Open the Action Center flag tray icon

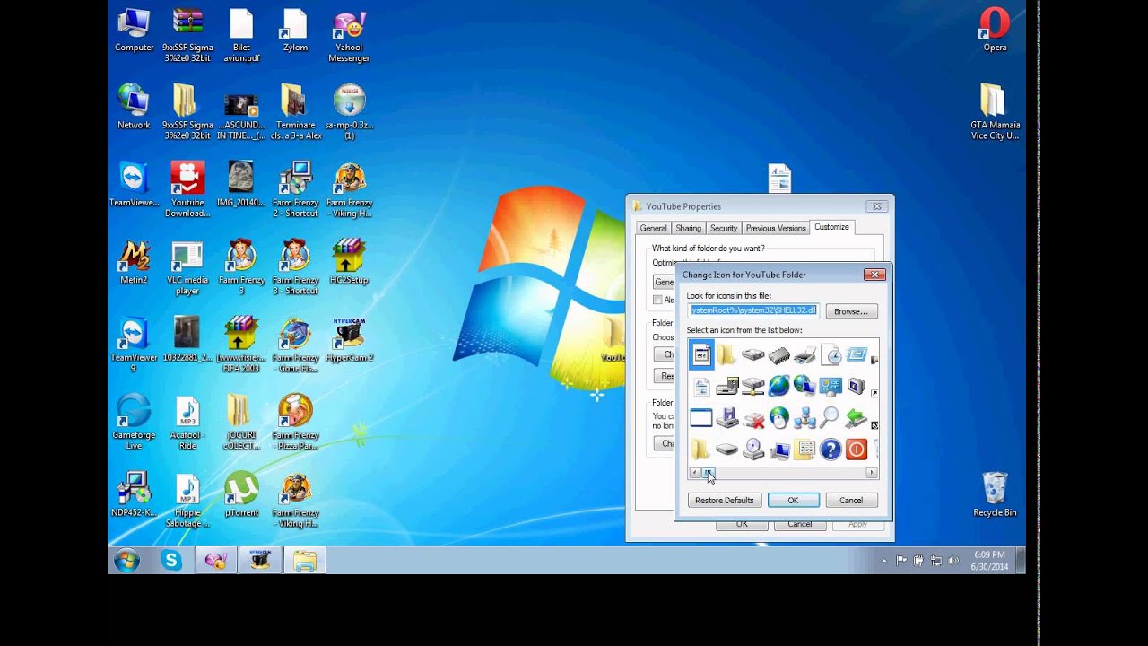pos(901,561)
